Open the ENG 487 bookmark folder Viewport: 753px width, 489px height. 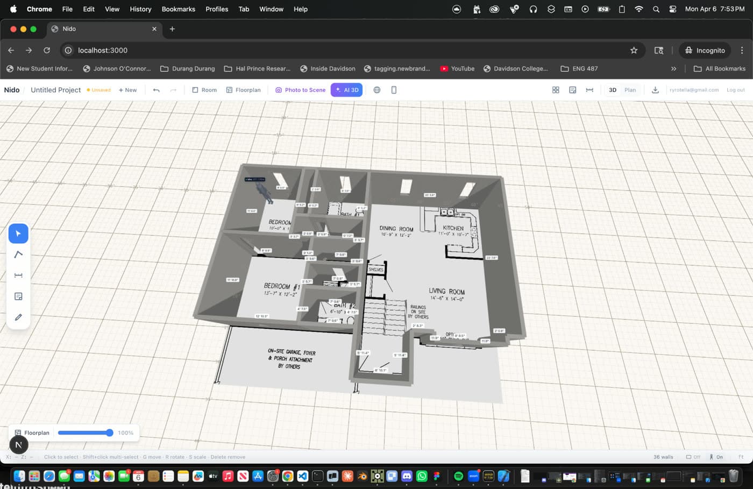point(579,68)
